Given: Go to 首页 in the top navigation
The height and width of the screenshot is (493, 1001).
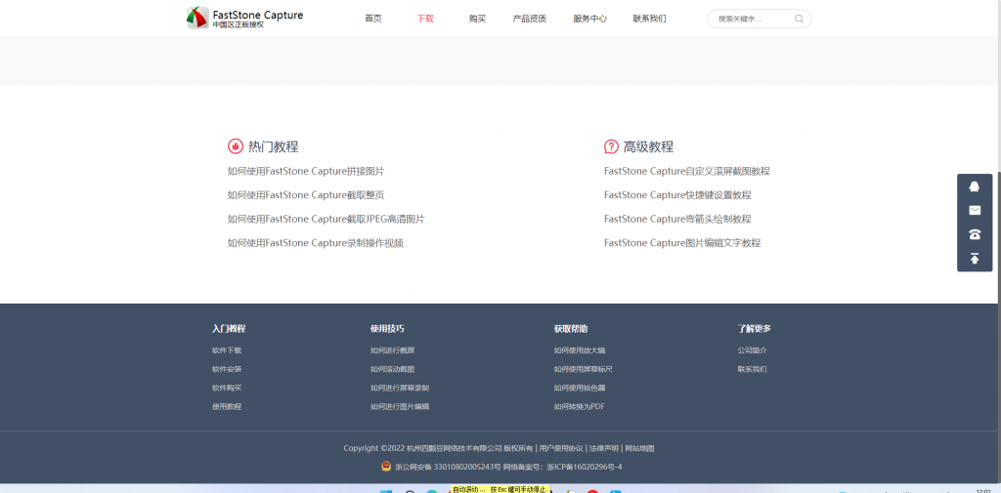Looking at the screenshot, I should pyautogui.click(x=372, y=19).
